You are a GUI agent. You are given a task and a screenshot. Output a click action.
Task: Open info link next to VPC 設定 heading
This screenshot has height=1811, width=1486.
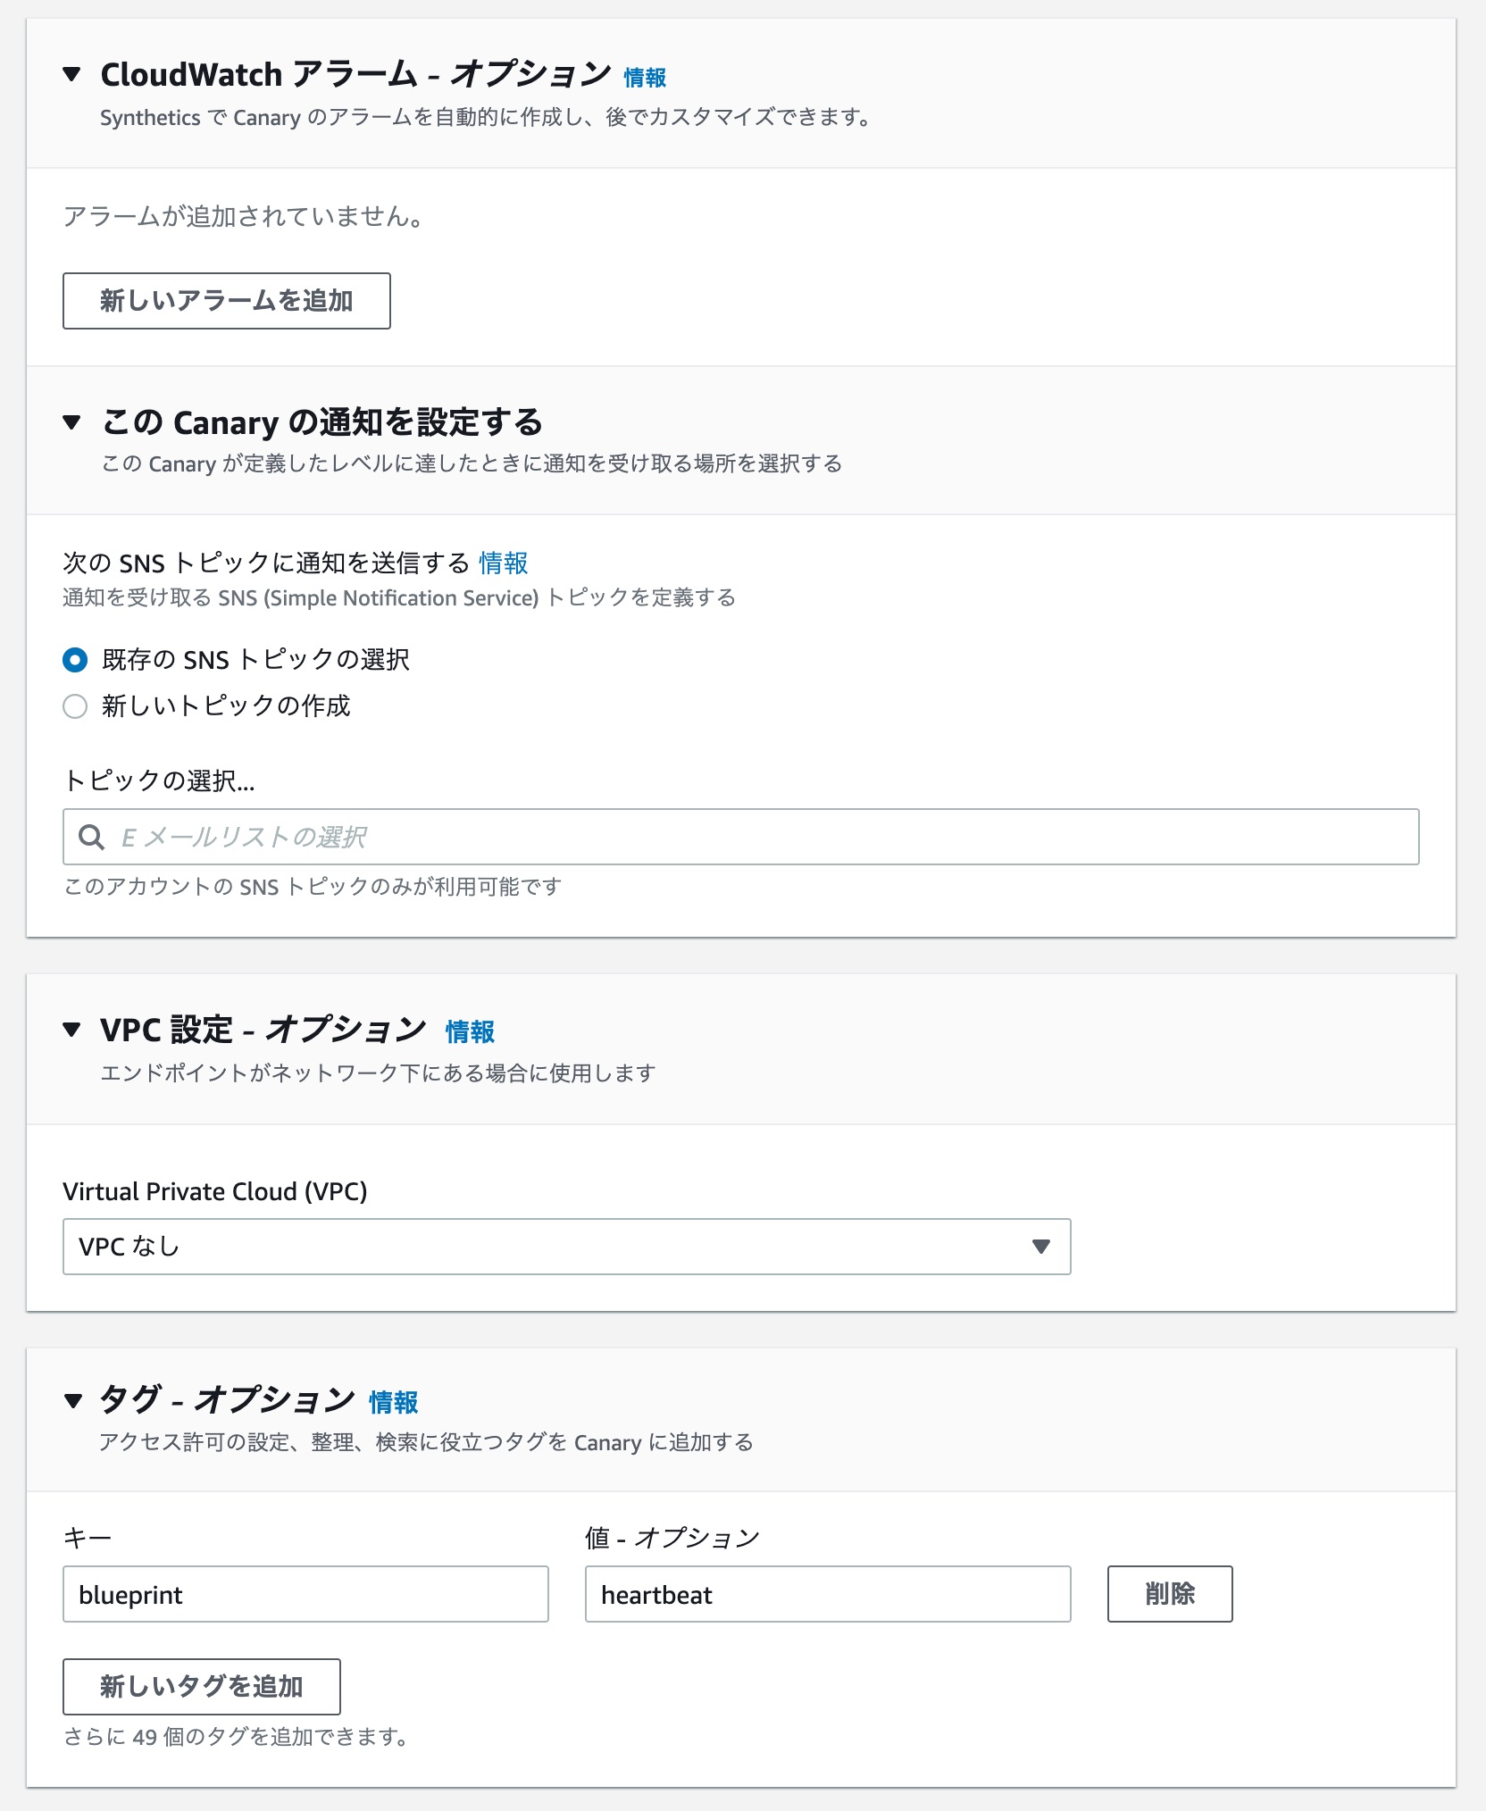tap(471, 1031)
